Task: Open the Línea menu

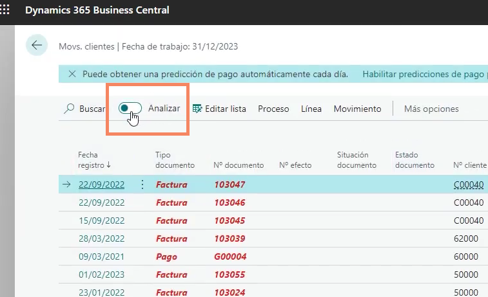Action: 311,109
